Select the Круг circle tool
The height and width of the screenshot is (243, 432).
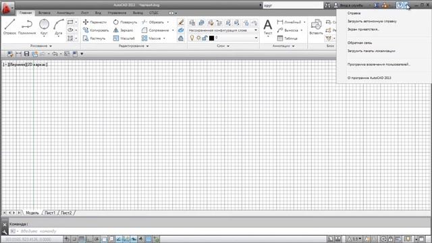(44, 26)
